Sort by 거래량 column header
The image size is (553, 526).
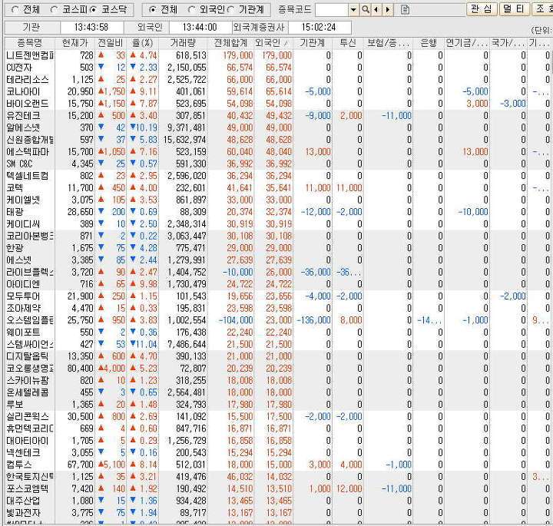coord(183,43)
